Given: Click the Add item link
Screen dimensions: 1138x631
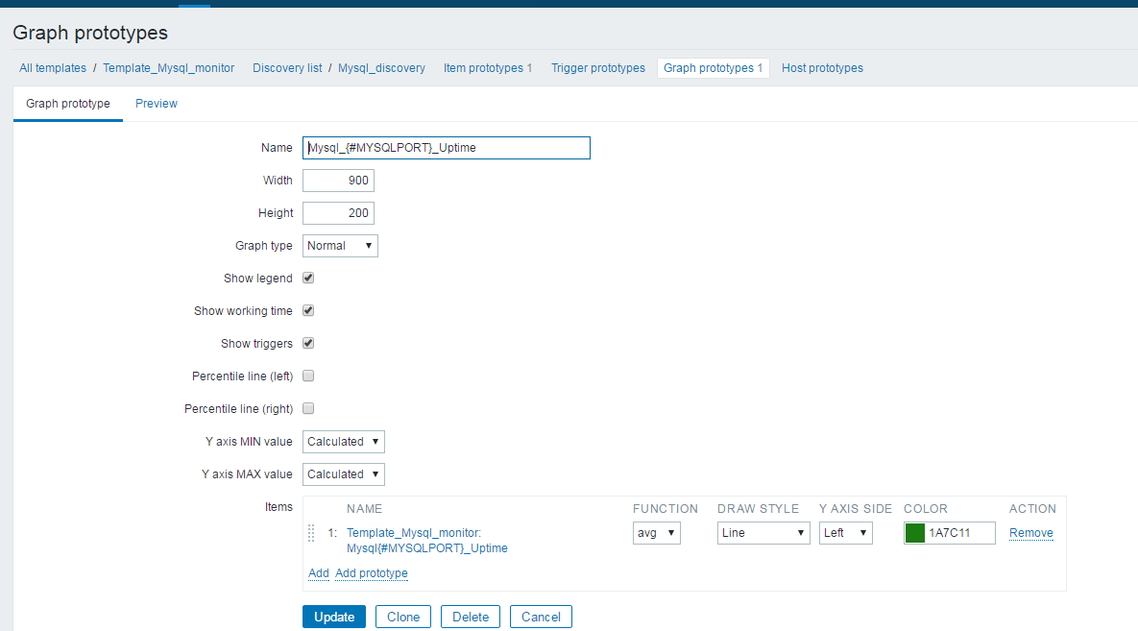Looking at the screenshot, I should tap(319, 573).
